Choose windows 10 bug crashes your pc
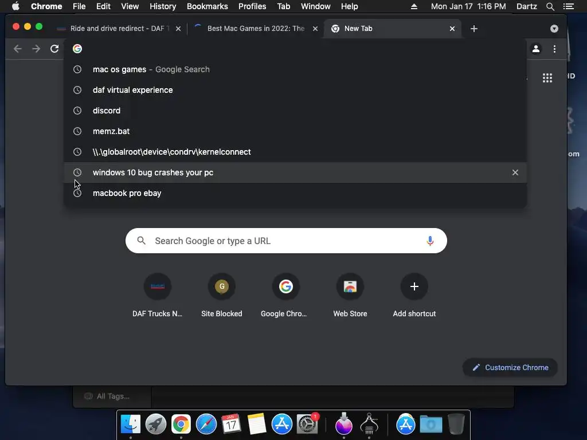Image resolution: width=587 pixels, height=440 pixels. (x=295, y=172)
